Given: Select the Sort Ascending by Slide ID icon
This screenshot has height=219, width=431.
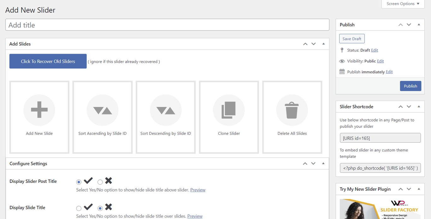Looking at the screenshot, I should pos(102,110).
